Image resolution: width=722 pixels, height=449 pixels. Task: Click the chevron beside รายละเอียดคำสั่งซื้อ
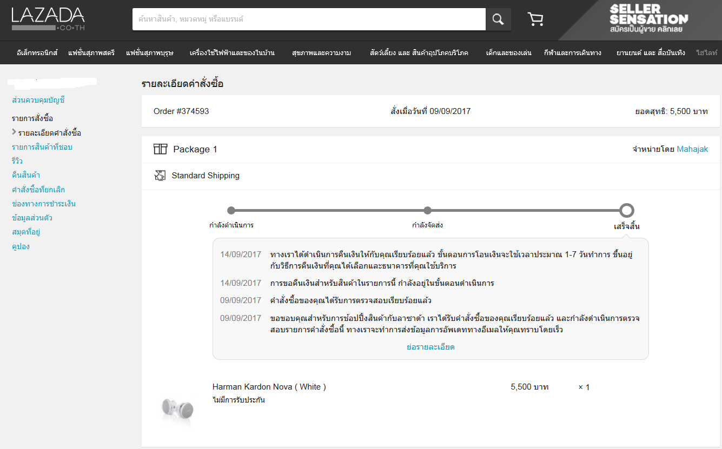[14, 132]
